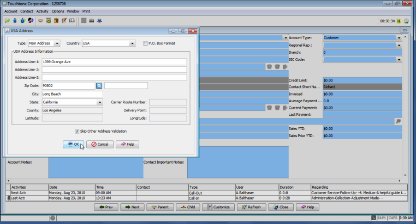416x224 pixels.
Task: Click Cancel in USA Address dialog
Action: tap(100, 144)
